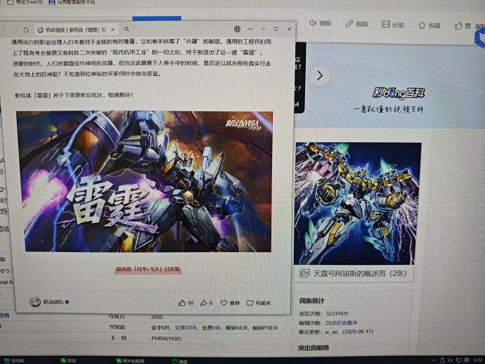Open the 机动战队 account name

[53, 302]
